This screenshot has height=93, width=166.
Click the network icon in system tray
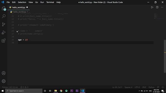(x=144, y=91)
